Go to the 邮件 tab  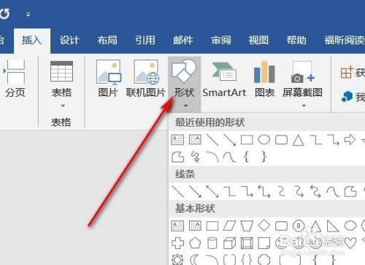[x=183, y=40]
